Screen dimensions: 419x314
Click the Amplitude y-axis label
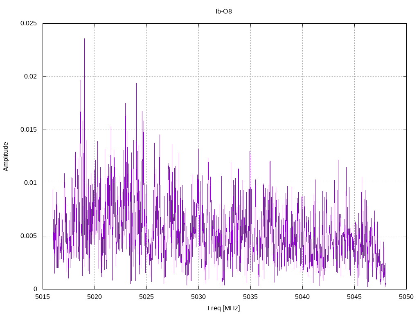[6, 157]
